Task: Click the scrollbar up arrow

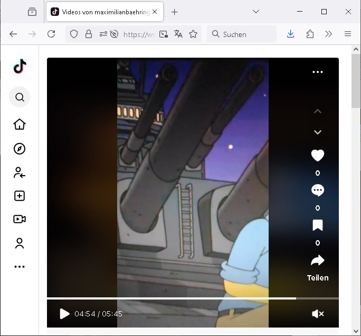Action: point(356,49)
